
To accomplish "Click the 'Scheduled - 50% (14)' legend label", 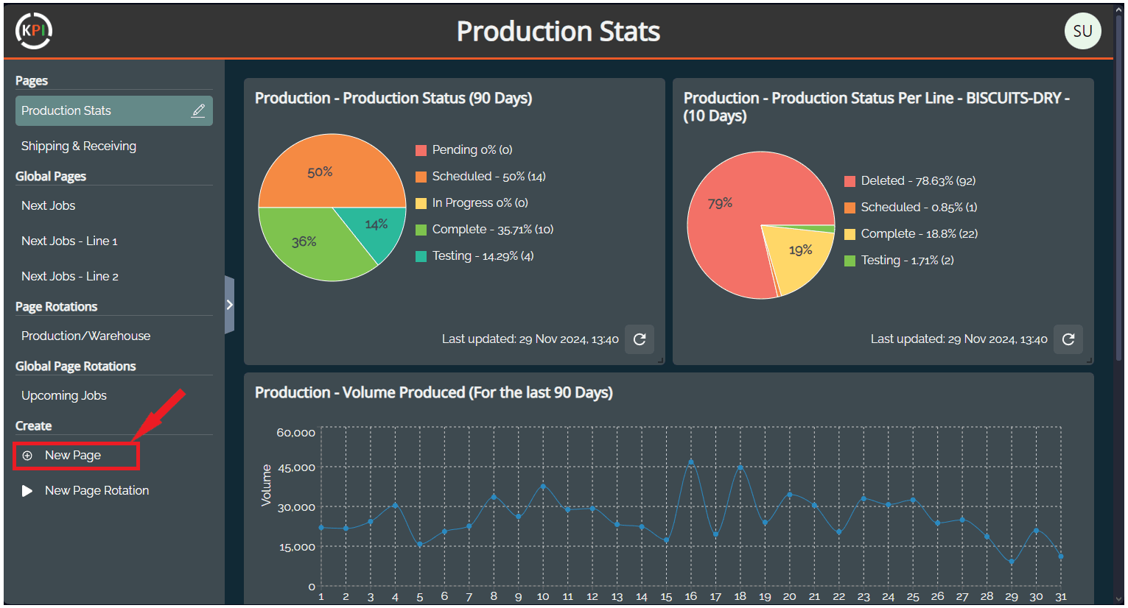I will (489, 177).
